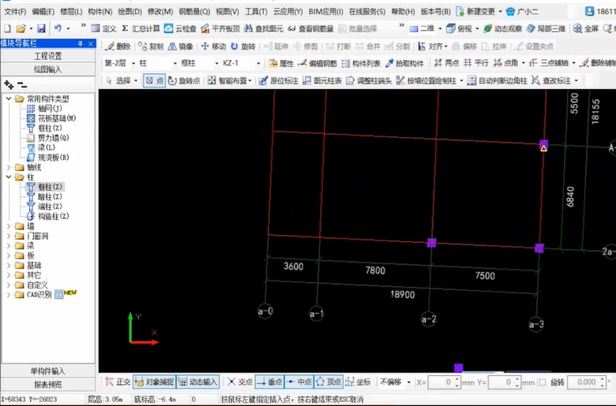Click 编辑钢筋 edit rebar
The height and width of the screenshot is (406, 616).
(x=317, y=63)
